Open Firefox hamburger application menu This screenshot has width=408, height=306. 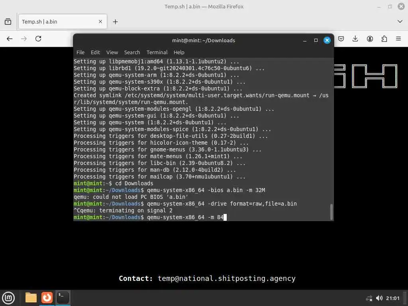click(x=398, y=39)
